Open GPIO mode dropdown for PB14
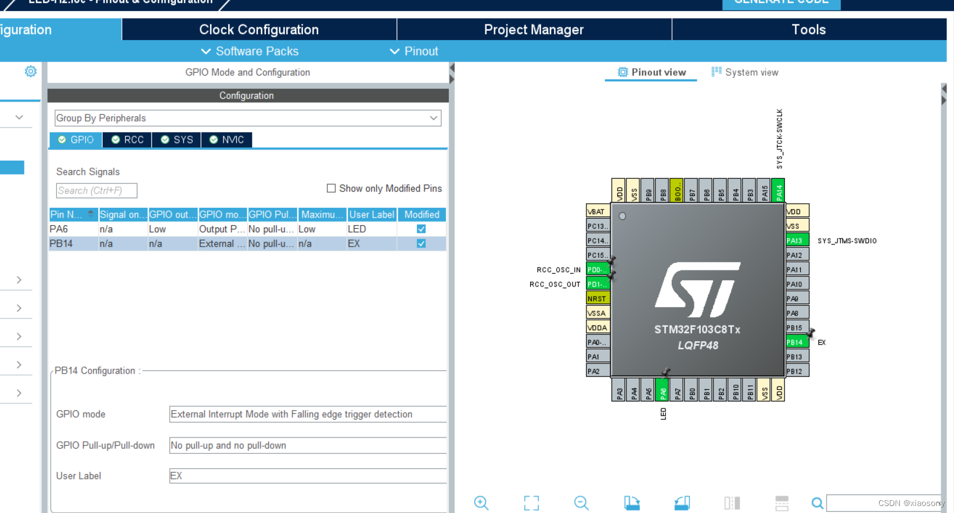Image resolution: width=954 pixels, height=513 pixels. pyautogui.click(x=308, y=414)
